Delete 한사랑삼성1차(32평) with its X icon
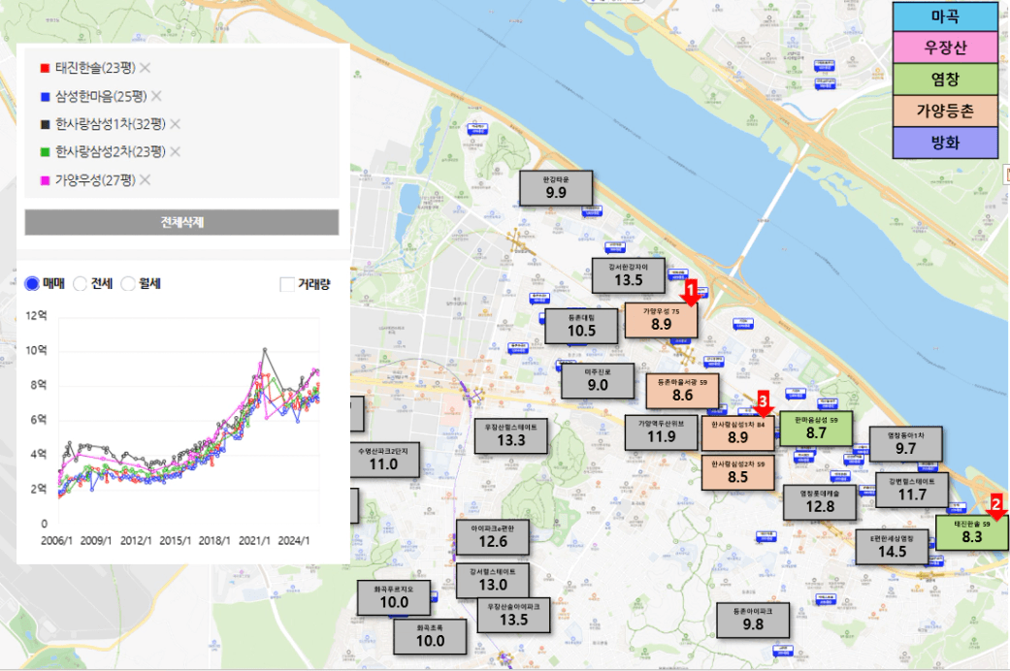The image size is (1010, 671). click(x=176, y=124)
